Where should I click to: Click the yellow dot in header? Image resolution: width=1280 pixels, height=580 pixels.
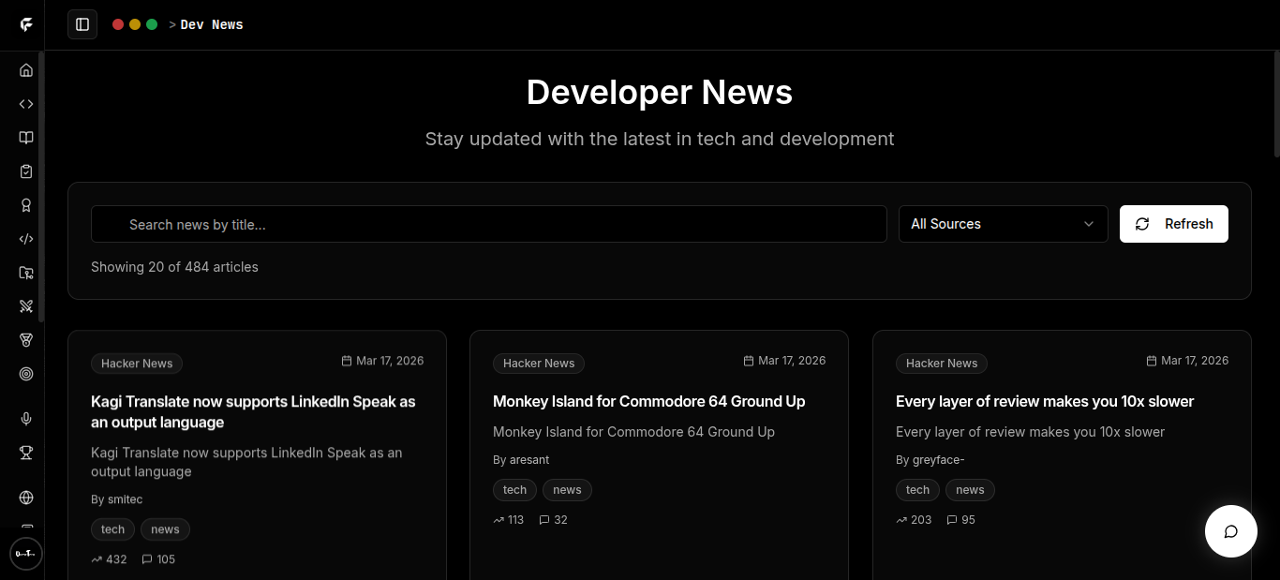coord(135,24)
